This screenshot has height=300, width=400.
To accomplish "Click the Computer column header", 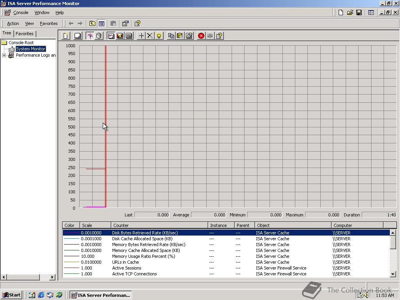I will click(x=357, y=225).
